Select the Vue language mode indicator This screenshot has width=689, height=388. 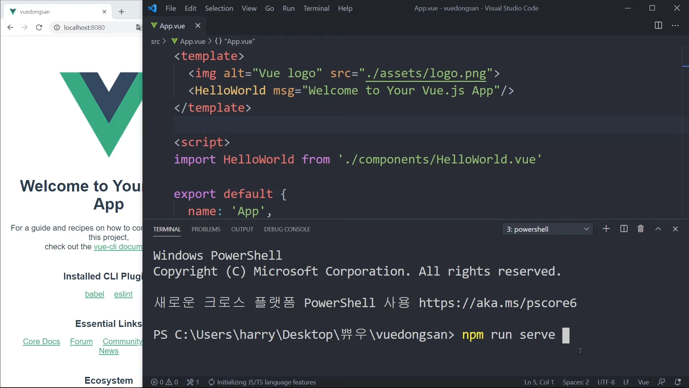coord(643,382)
